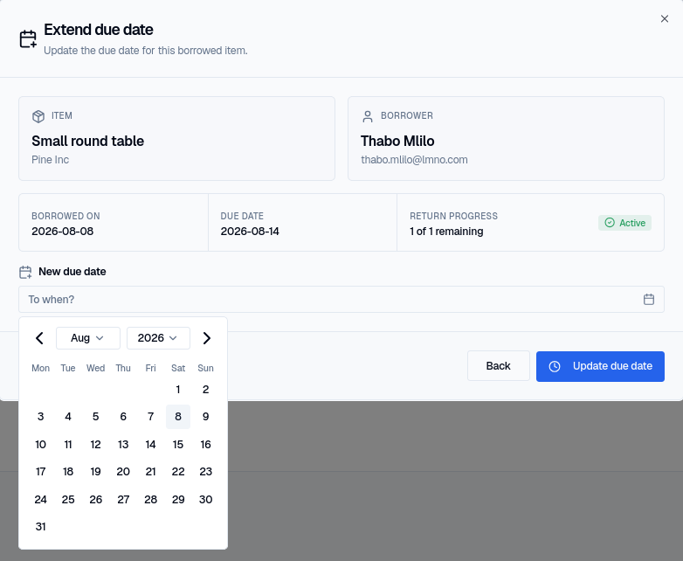Open the 2026 year dropdown
The height and width of the screenshot is (561, 683).
(x=158, y=338)
